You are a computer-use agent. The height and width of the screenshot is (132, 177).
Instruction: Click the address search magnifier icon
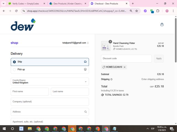pos(85,112)
